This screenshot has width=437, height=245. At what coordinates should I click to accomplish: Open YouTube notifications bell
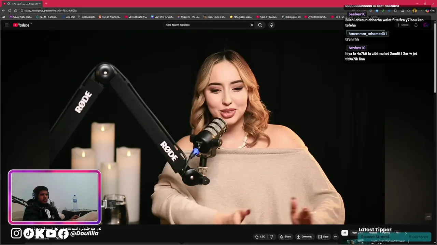[416, 25]
